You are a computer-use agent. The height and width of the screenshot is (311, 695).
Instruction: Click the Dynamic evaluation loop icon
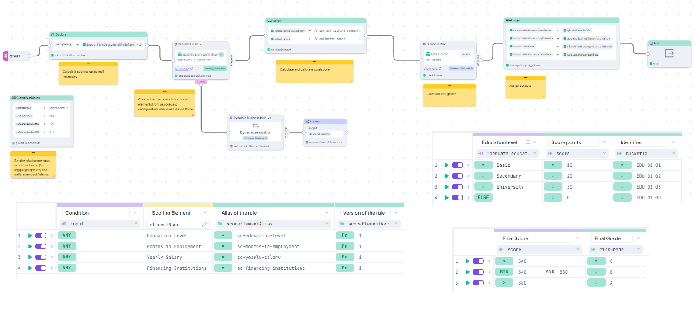click(x=255, y=126)
